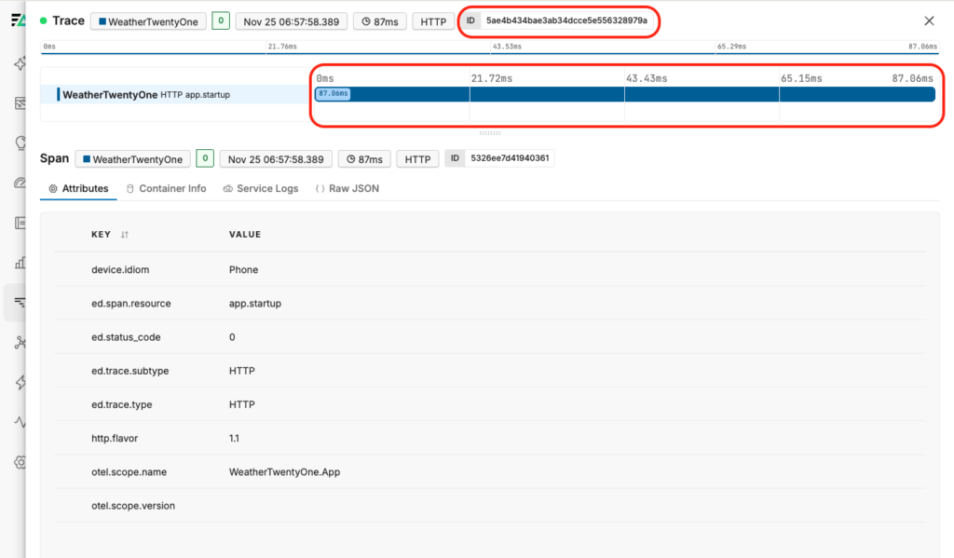Open the lightbulb insights icon in sidebar
The image size is (954, 558).
pyautogui.click(x=19, y=143)
